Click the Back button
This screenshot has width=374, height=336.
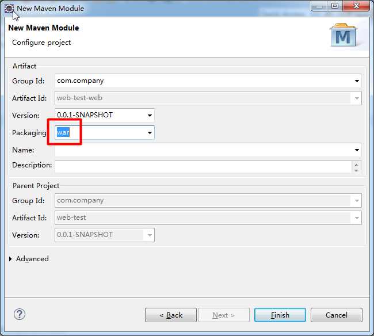[171, 315]
